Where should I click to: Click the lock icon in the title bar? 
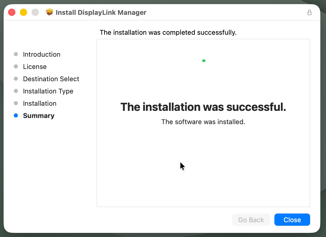(309, 12)
